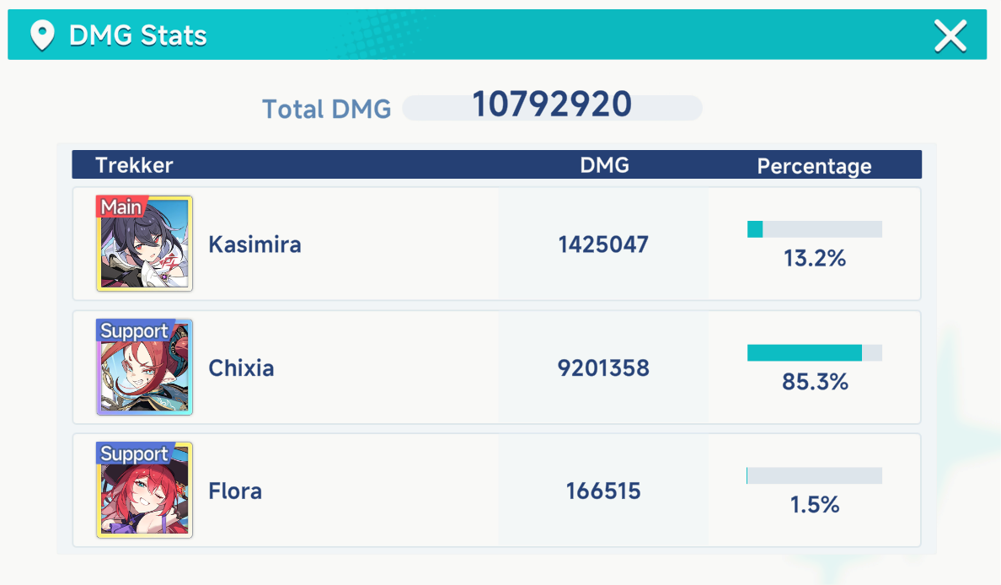This screenshot has width=1001, height=585.
Task: Click the Chixia name label
Action: [241, 368]
